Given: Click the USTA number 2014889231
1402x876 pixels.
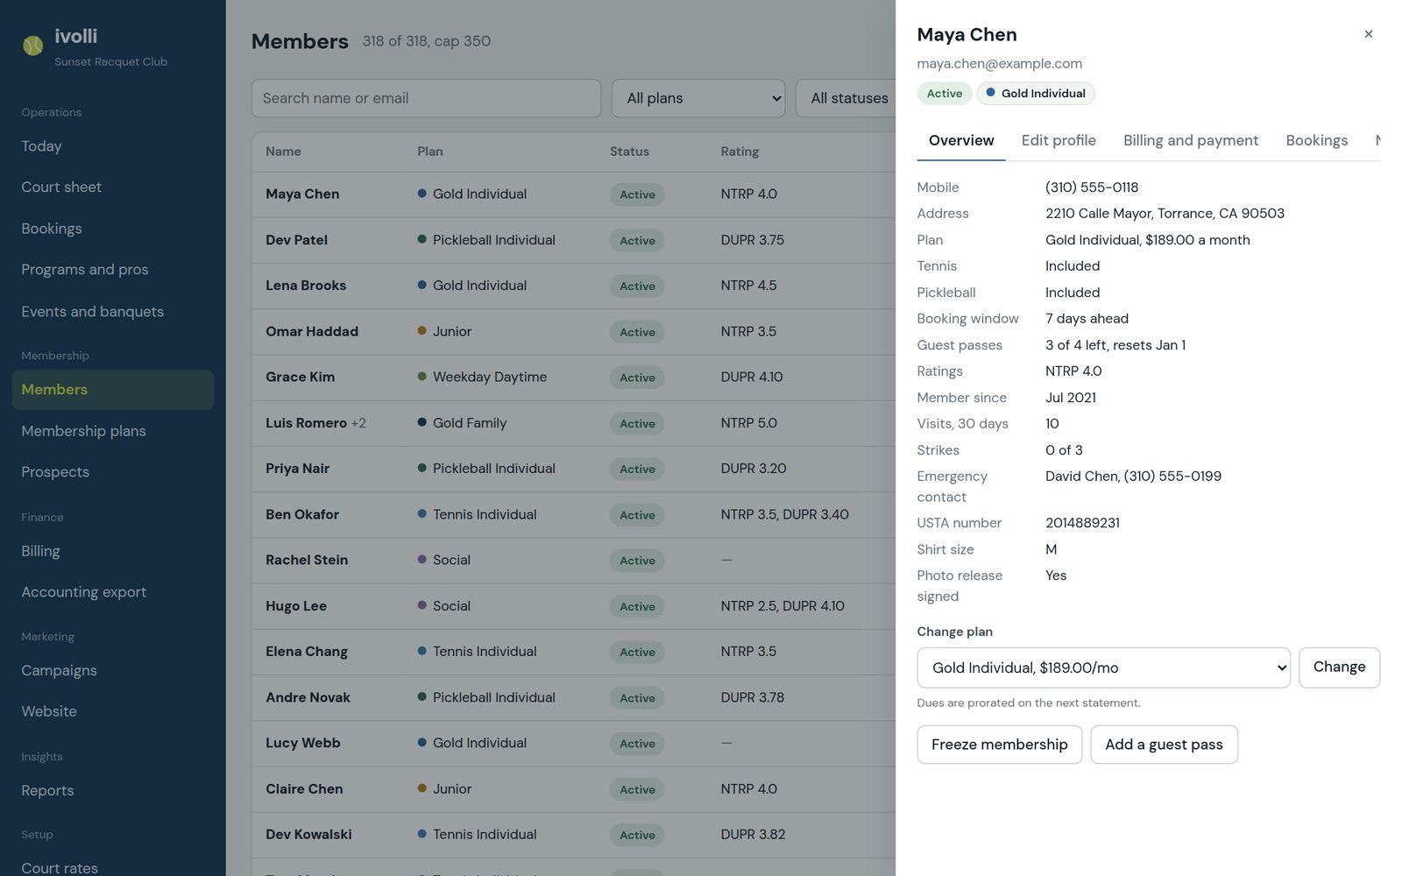Looking at the screenshot, I should click(1082, 523).
